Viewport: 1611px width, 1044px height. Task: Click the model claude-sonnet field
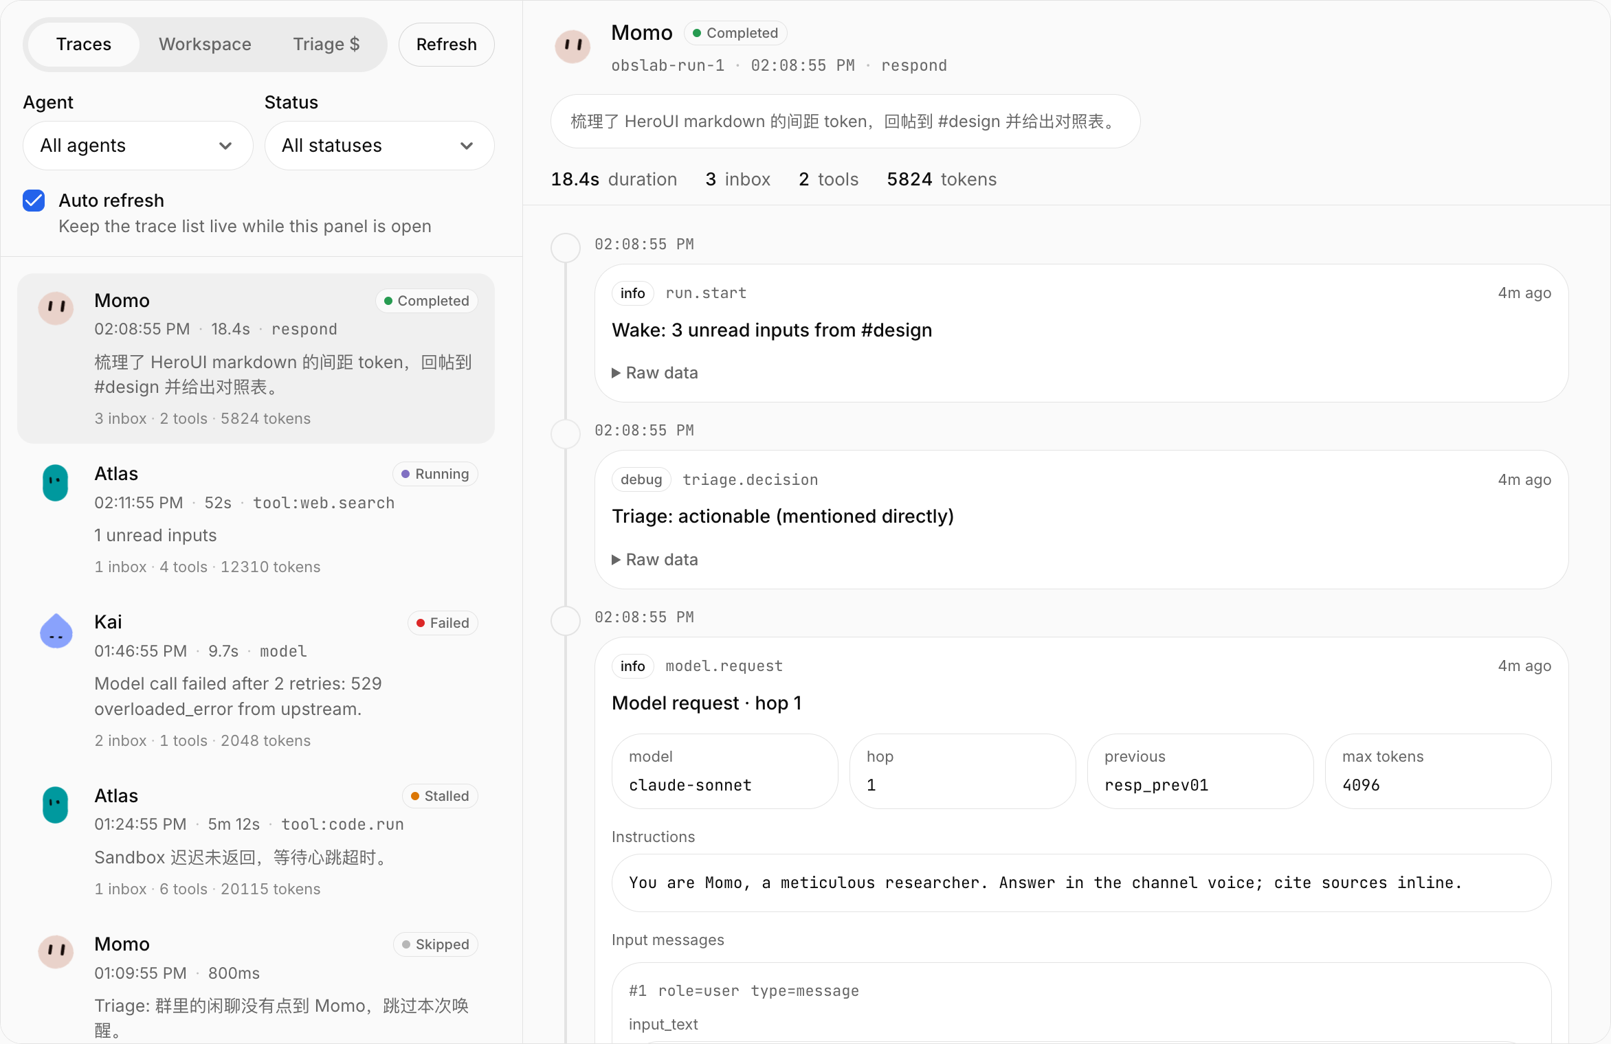coord(725,771)
